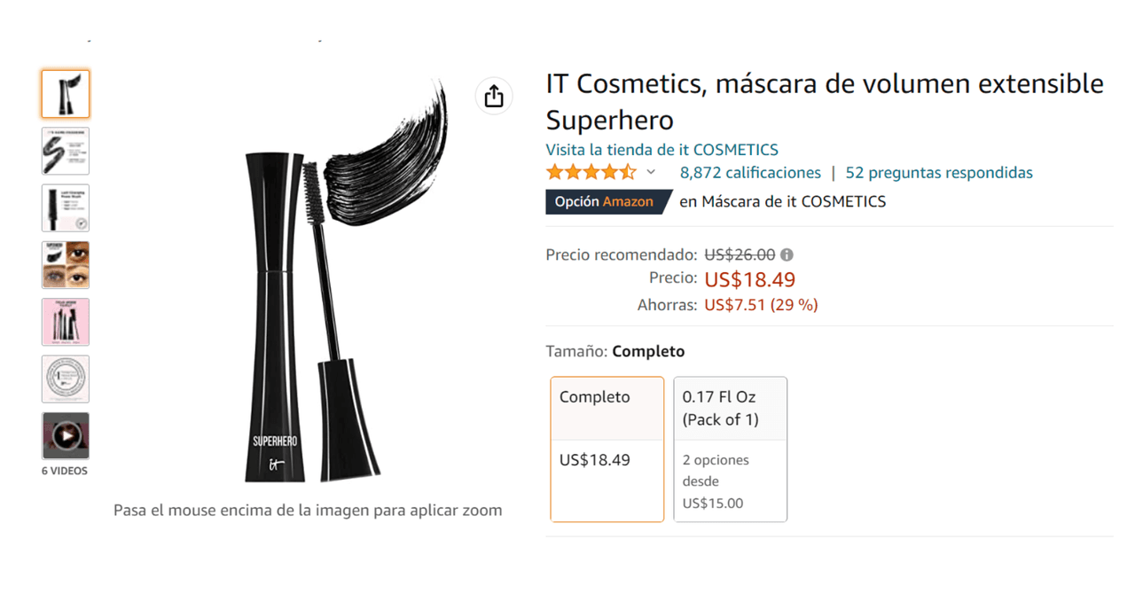
Task: Select the second thumbnail with the mascara swatch
Action: pyautogui.click(x=66, y=151)
